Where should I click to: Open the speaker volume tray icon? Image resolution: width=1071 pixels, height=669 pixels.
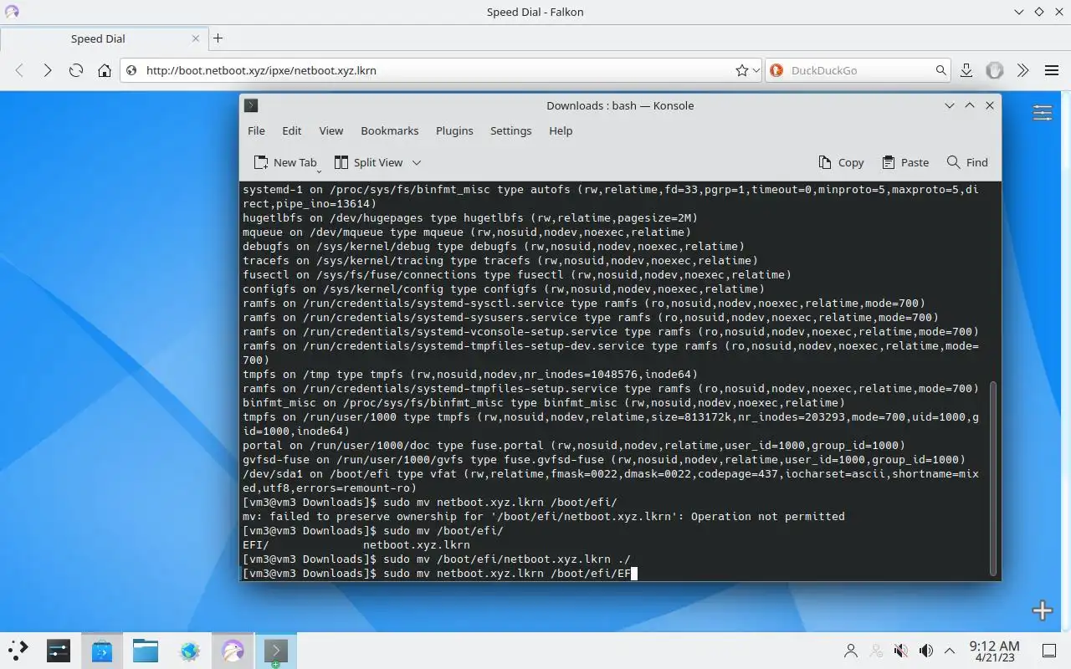point(926,651)
